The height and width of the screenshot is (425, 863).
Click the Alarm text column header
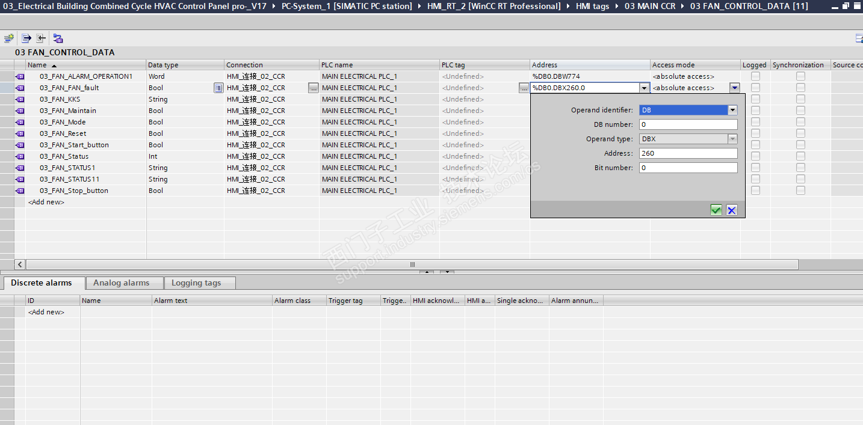(x=212, y=301)
